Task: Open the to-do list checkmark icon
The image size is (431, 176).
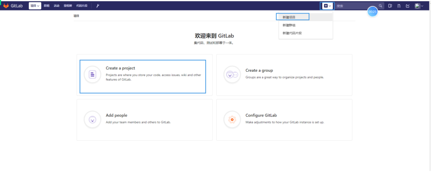Action: coord(407,6)
